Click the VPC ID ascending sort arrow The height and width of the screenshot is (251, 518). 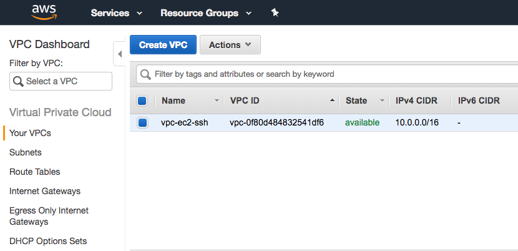click(333, 101)
